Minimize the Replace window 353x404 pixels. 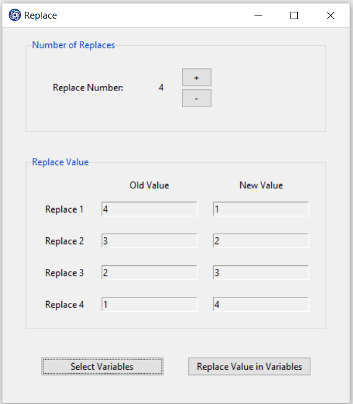[x=258, y=15]
